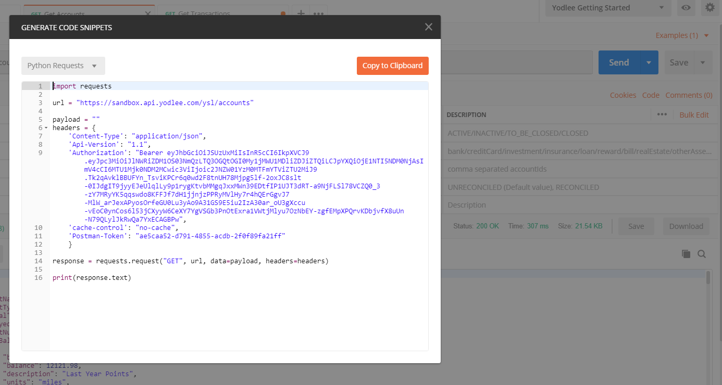The image size is (722, 385).
Task: Click the environment quick look eye icon
Action: coord(686,8)
